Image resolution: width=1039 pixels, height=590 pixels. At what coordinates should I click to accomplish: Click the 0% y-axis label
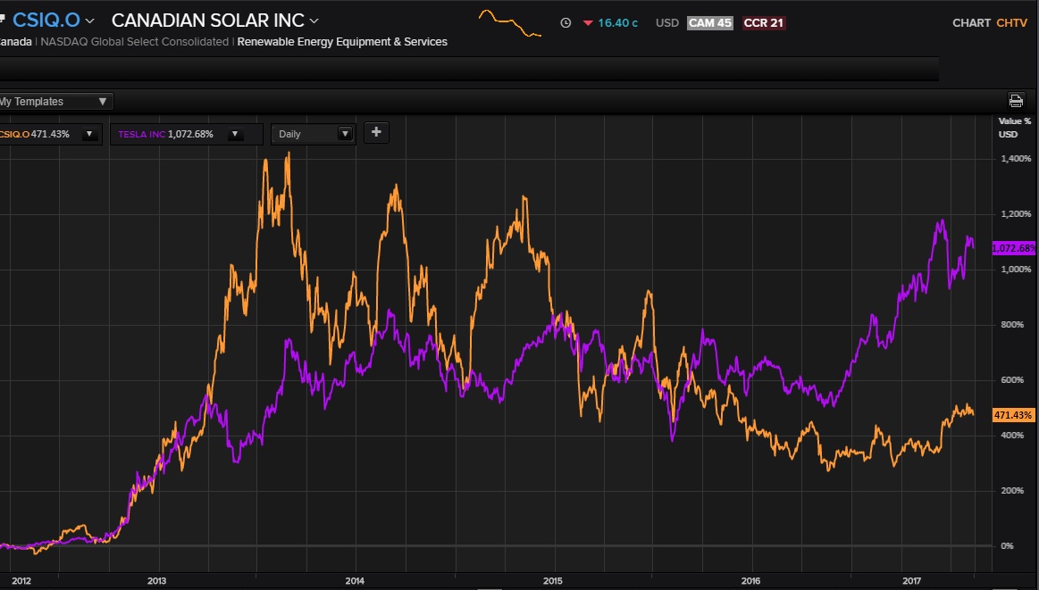(x=1007, y=546)
